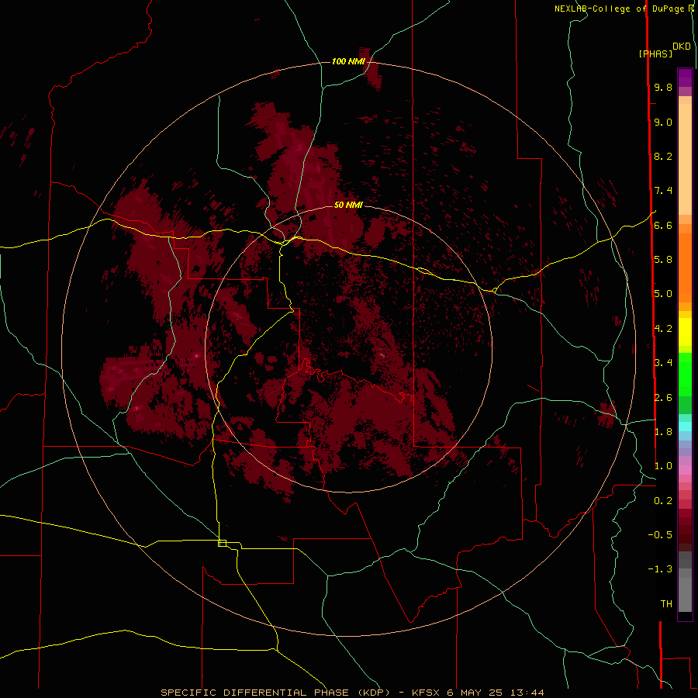This screenshot has width=698, height=698.
Task: Click the -1.3 legend value
Action: (660, 569)
